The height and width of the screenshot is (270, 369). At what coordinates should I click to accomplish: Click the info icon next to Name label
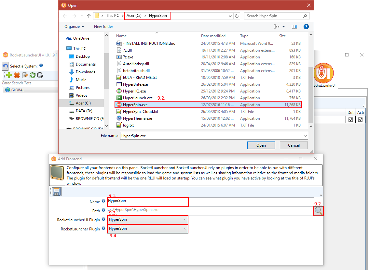click(x=103, y=201)
